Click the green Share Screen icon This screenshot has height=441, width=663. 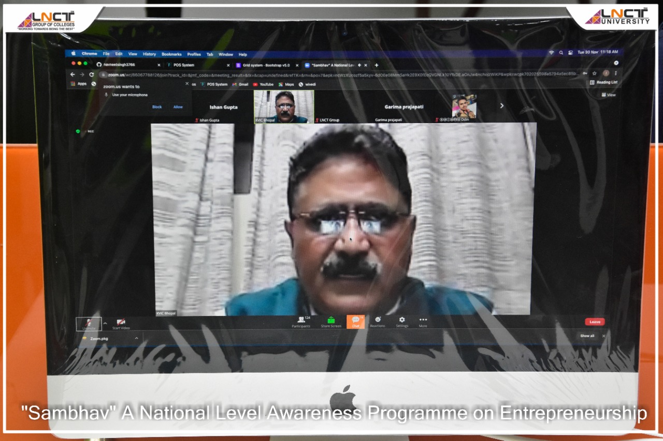click(331, 320)
